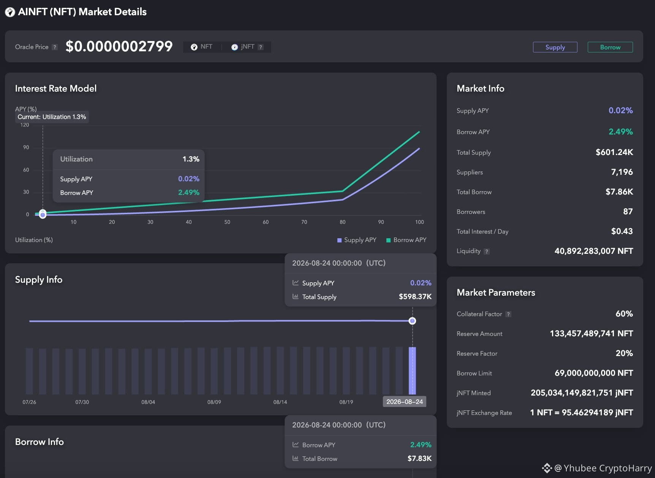Click the AINFT logo icon beside title

(x=10, y=12)
